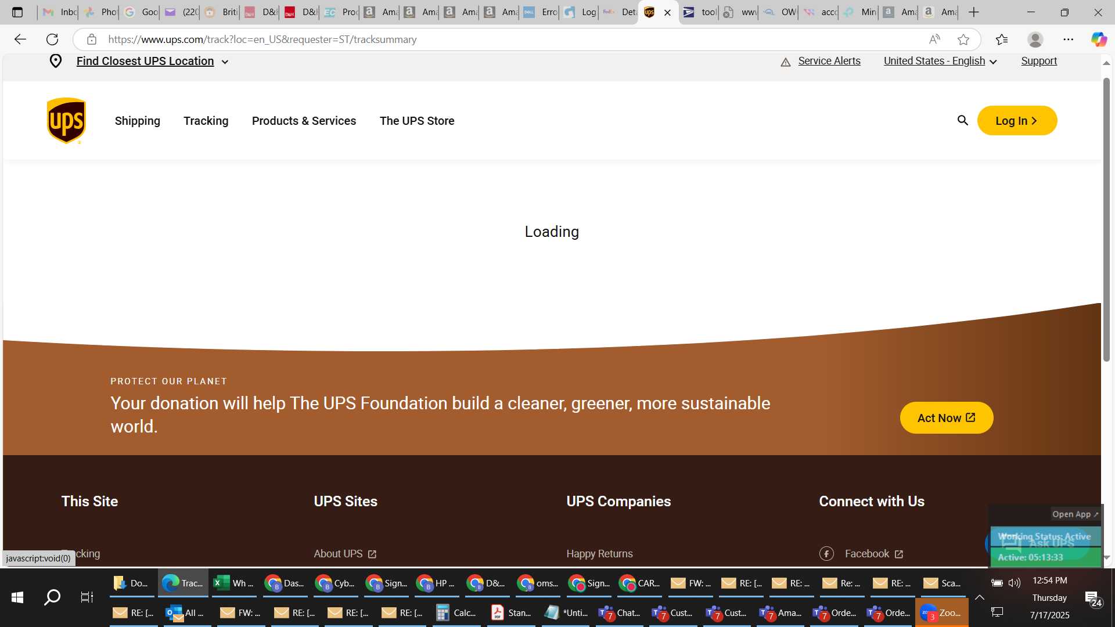Open Task View on the taskbar
This screenshot has width=1115, height=627.
87,597
